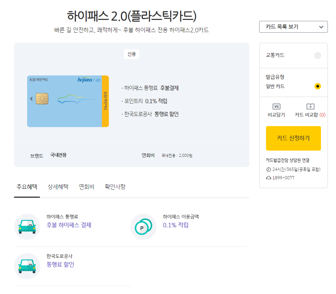Click the 국내전용 brand value
This screenshot has width=336, height=294.
click(59, 155)
